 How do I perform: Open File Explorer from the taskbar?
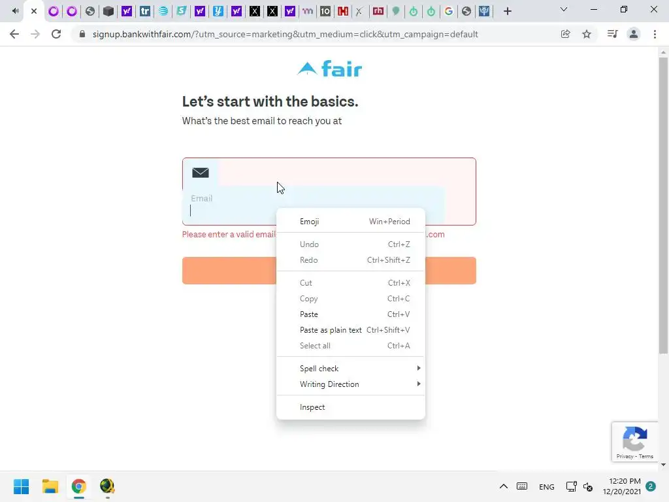pyautogui.click(x=50, y=486)
